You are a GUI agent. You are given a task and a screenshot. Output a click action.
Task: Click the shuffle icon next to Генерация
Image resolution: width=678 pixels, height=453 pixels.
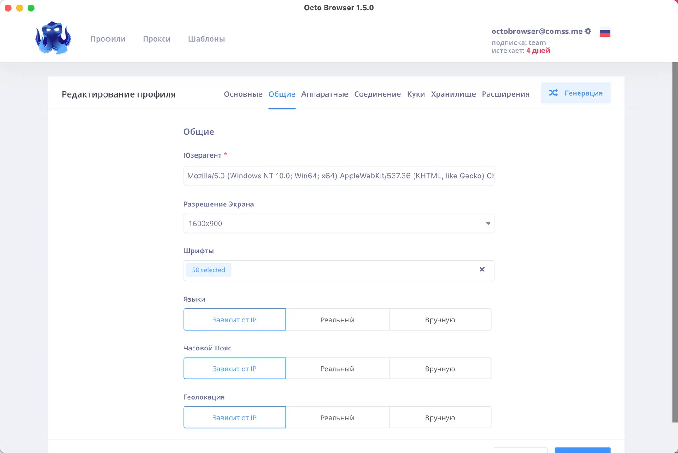[553, 93]
